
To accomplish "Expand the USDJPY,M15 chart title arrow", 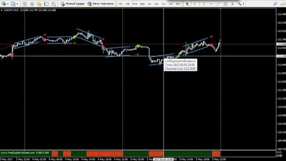I will point(2,10).
